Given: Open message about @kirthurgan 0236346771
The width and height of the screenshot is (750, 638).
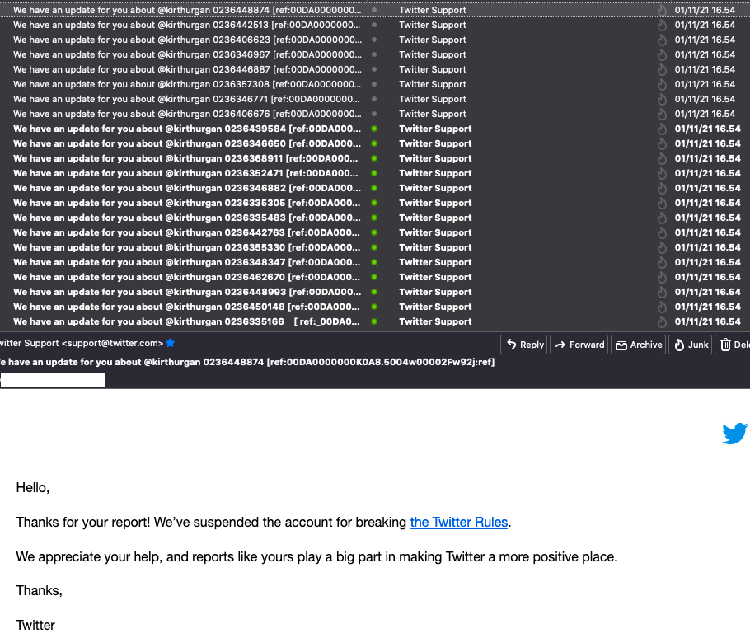Looking at the screenshot, I should tap(187, 99).
